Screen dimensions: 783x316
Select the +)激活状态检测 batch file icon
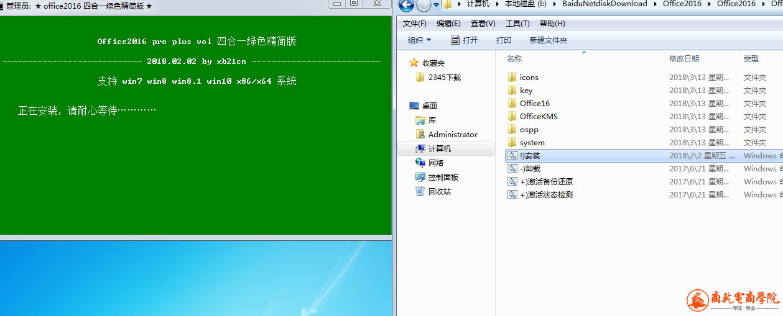512,194
